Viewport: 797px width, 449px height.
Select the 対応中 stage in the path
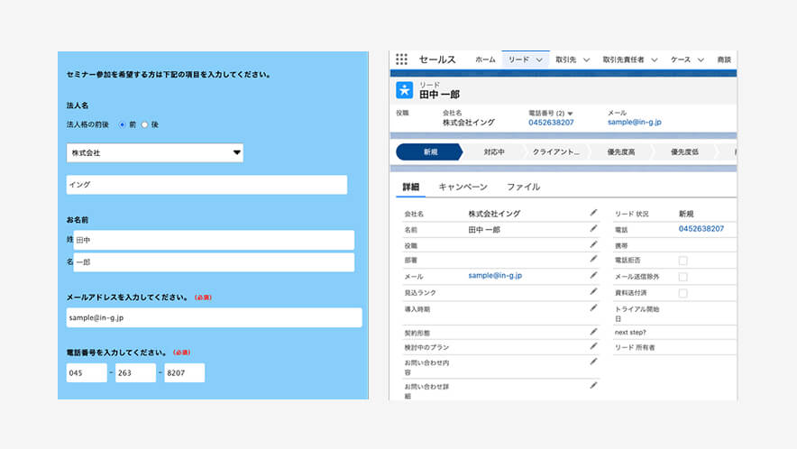point(494,152)
